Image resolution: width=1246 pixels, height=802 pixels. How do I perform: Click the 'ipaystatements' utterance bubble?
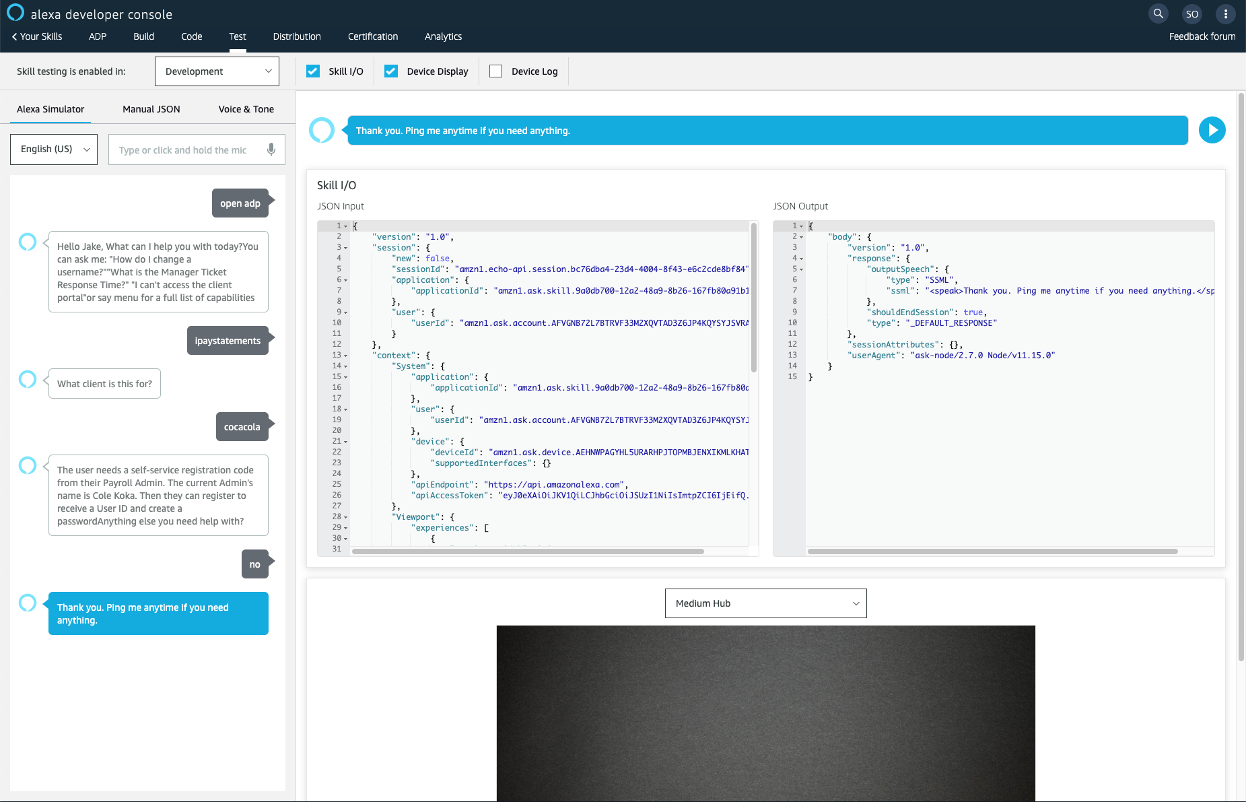(228, 341)
